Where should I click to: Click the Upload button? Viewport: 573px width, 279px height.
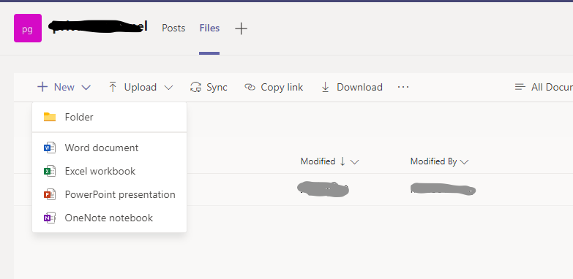141,87
